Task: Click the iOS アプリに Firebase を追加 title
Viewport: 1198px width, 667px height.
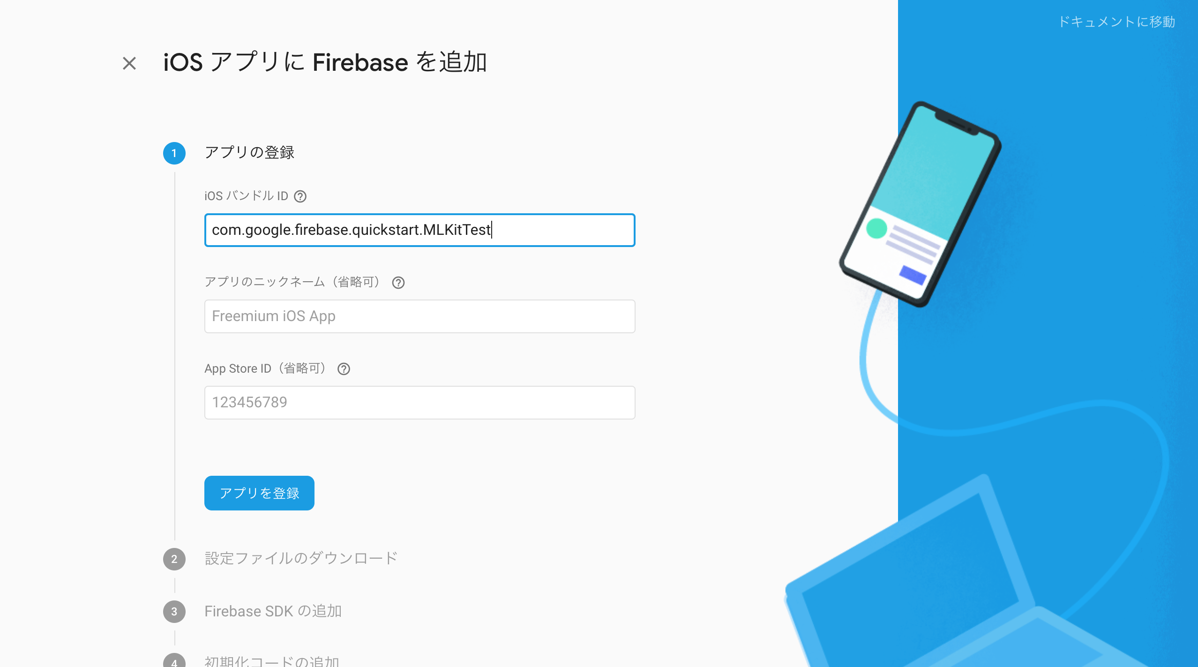Action: tap(325, 62)
